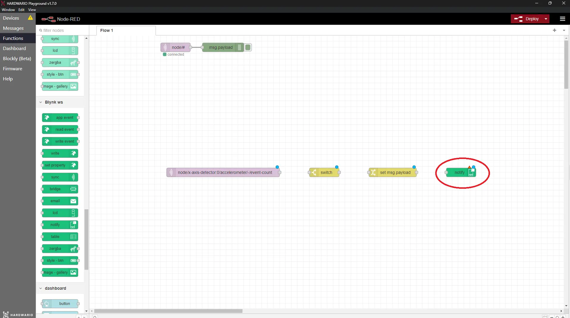This screenshot has width=570, height=318.
Task: Open the Firmware section
Action: pyautogui.click(x=12, y=68)
